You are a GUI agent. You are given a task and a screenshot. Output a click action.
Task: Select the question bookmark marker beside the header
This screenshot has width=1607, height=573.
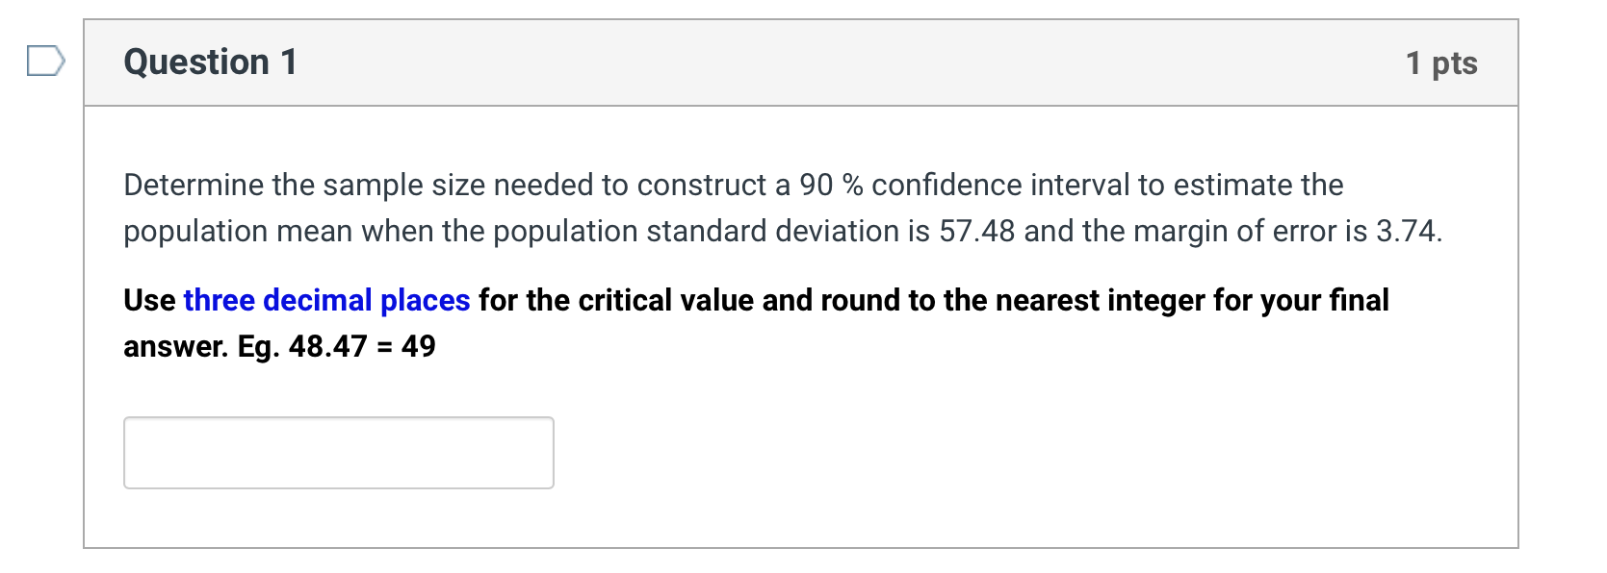pos(45,62)
